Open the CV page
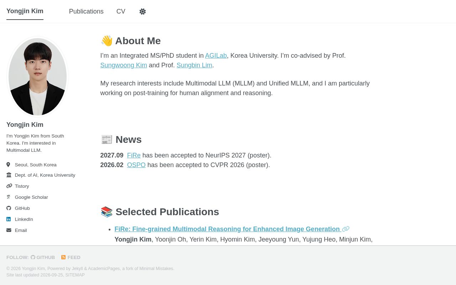The height and width of the screenshot is (285, 456). click(x=121, y=11)
